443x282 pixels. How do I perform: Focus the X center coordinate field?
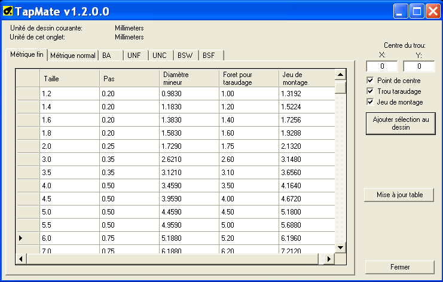tap(382, 66)
